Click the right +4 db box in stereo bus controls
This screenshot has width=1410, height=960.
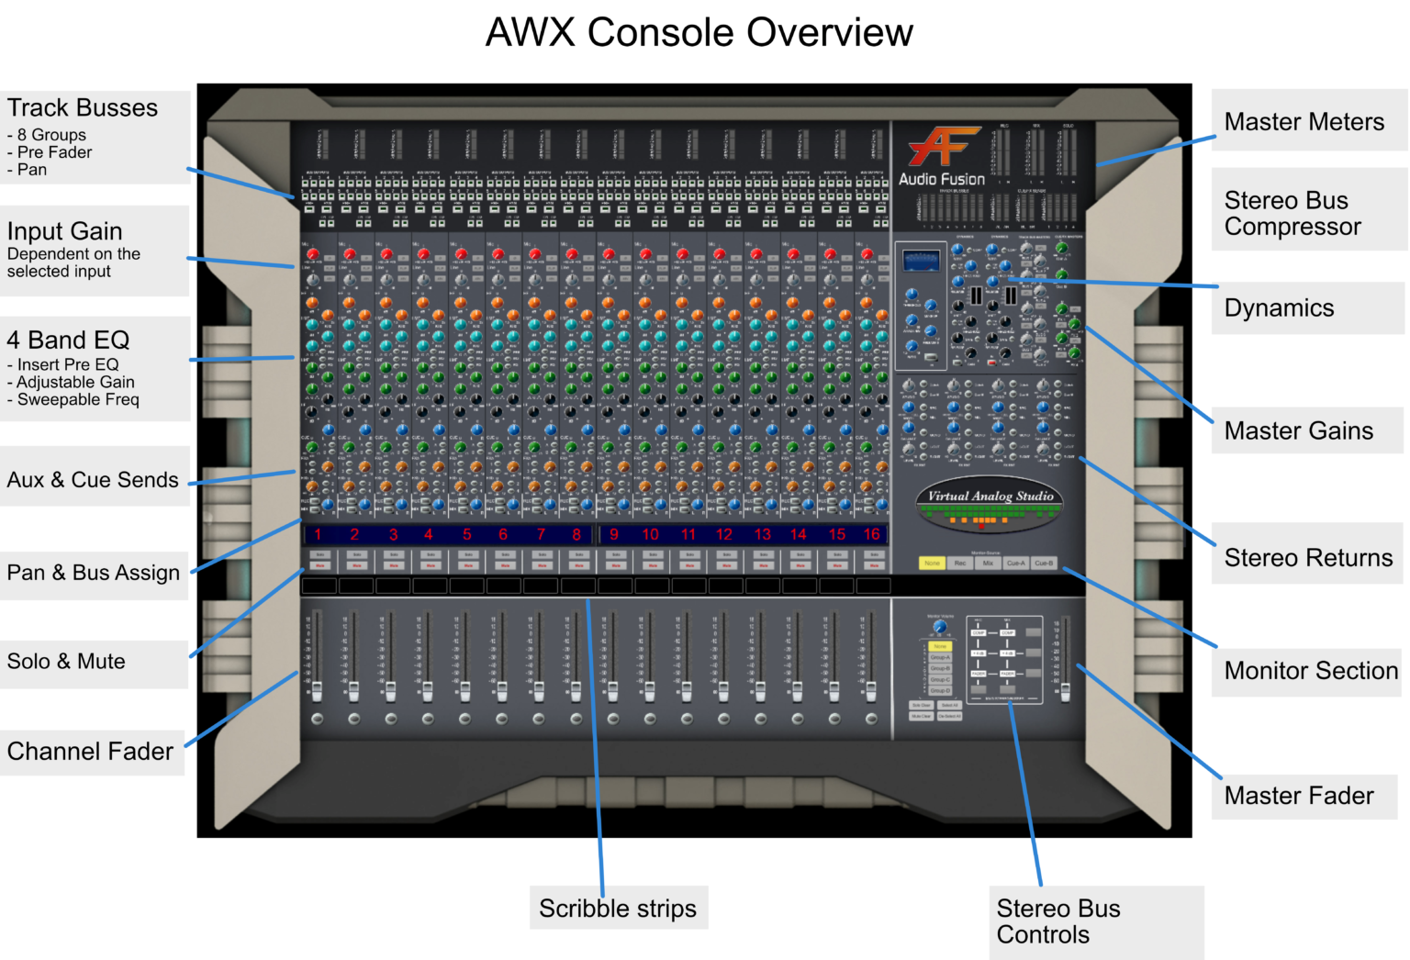(1007, 653)
